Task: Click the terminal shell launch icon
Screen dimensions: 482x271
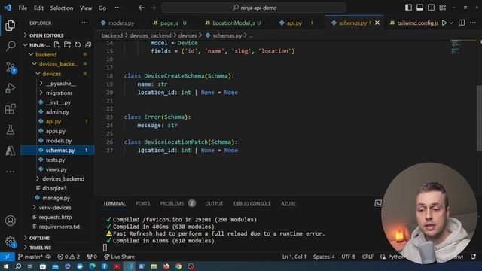Action: point(378,203)
